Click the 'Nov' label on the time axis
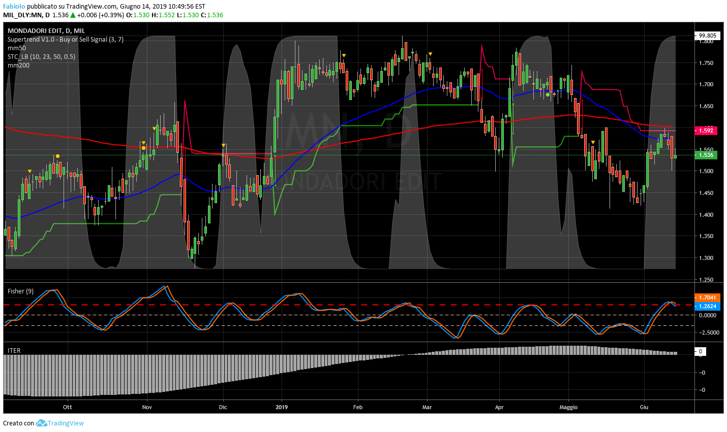The height and width of the screenshot is (432, 727). point(147,407)
